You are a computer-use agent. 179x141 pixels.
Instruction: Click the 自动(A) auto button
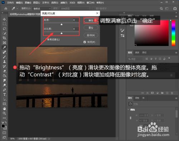click(91, 35)
